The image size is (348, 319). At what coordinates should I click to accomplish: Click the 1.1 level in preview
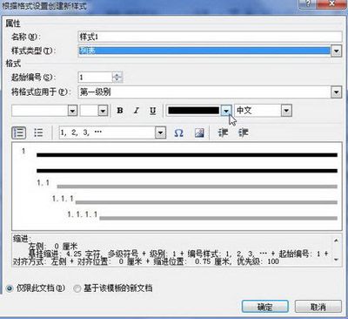pos(43,183)
